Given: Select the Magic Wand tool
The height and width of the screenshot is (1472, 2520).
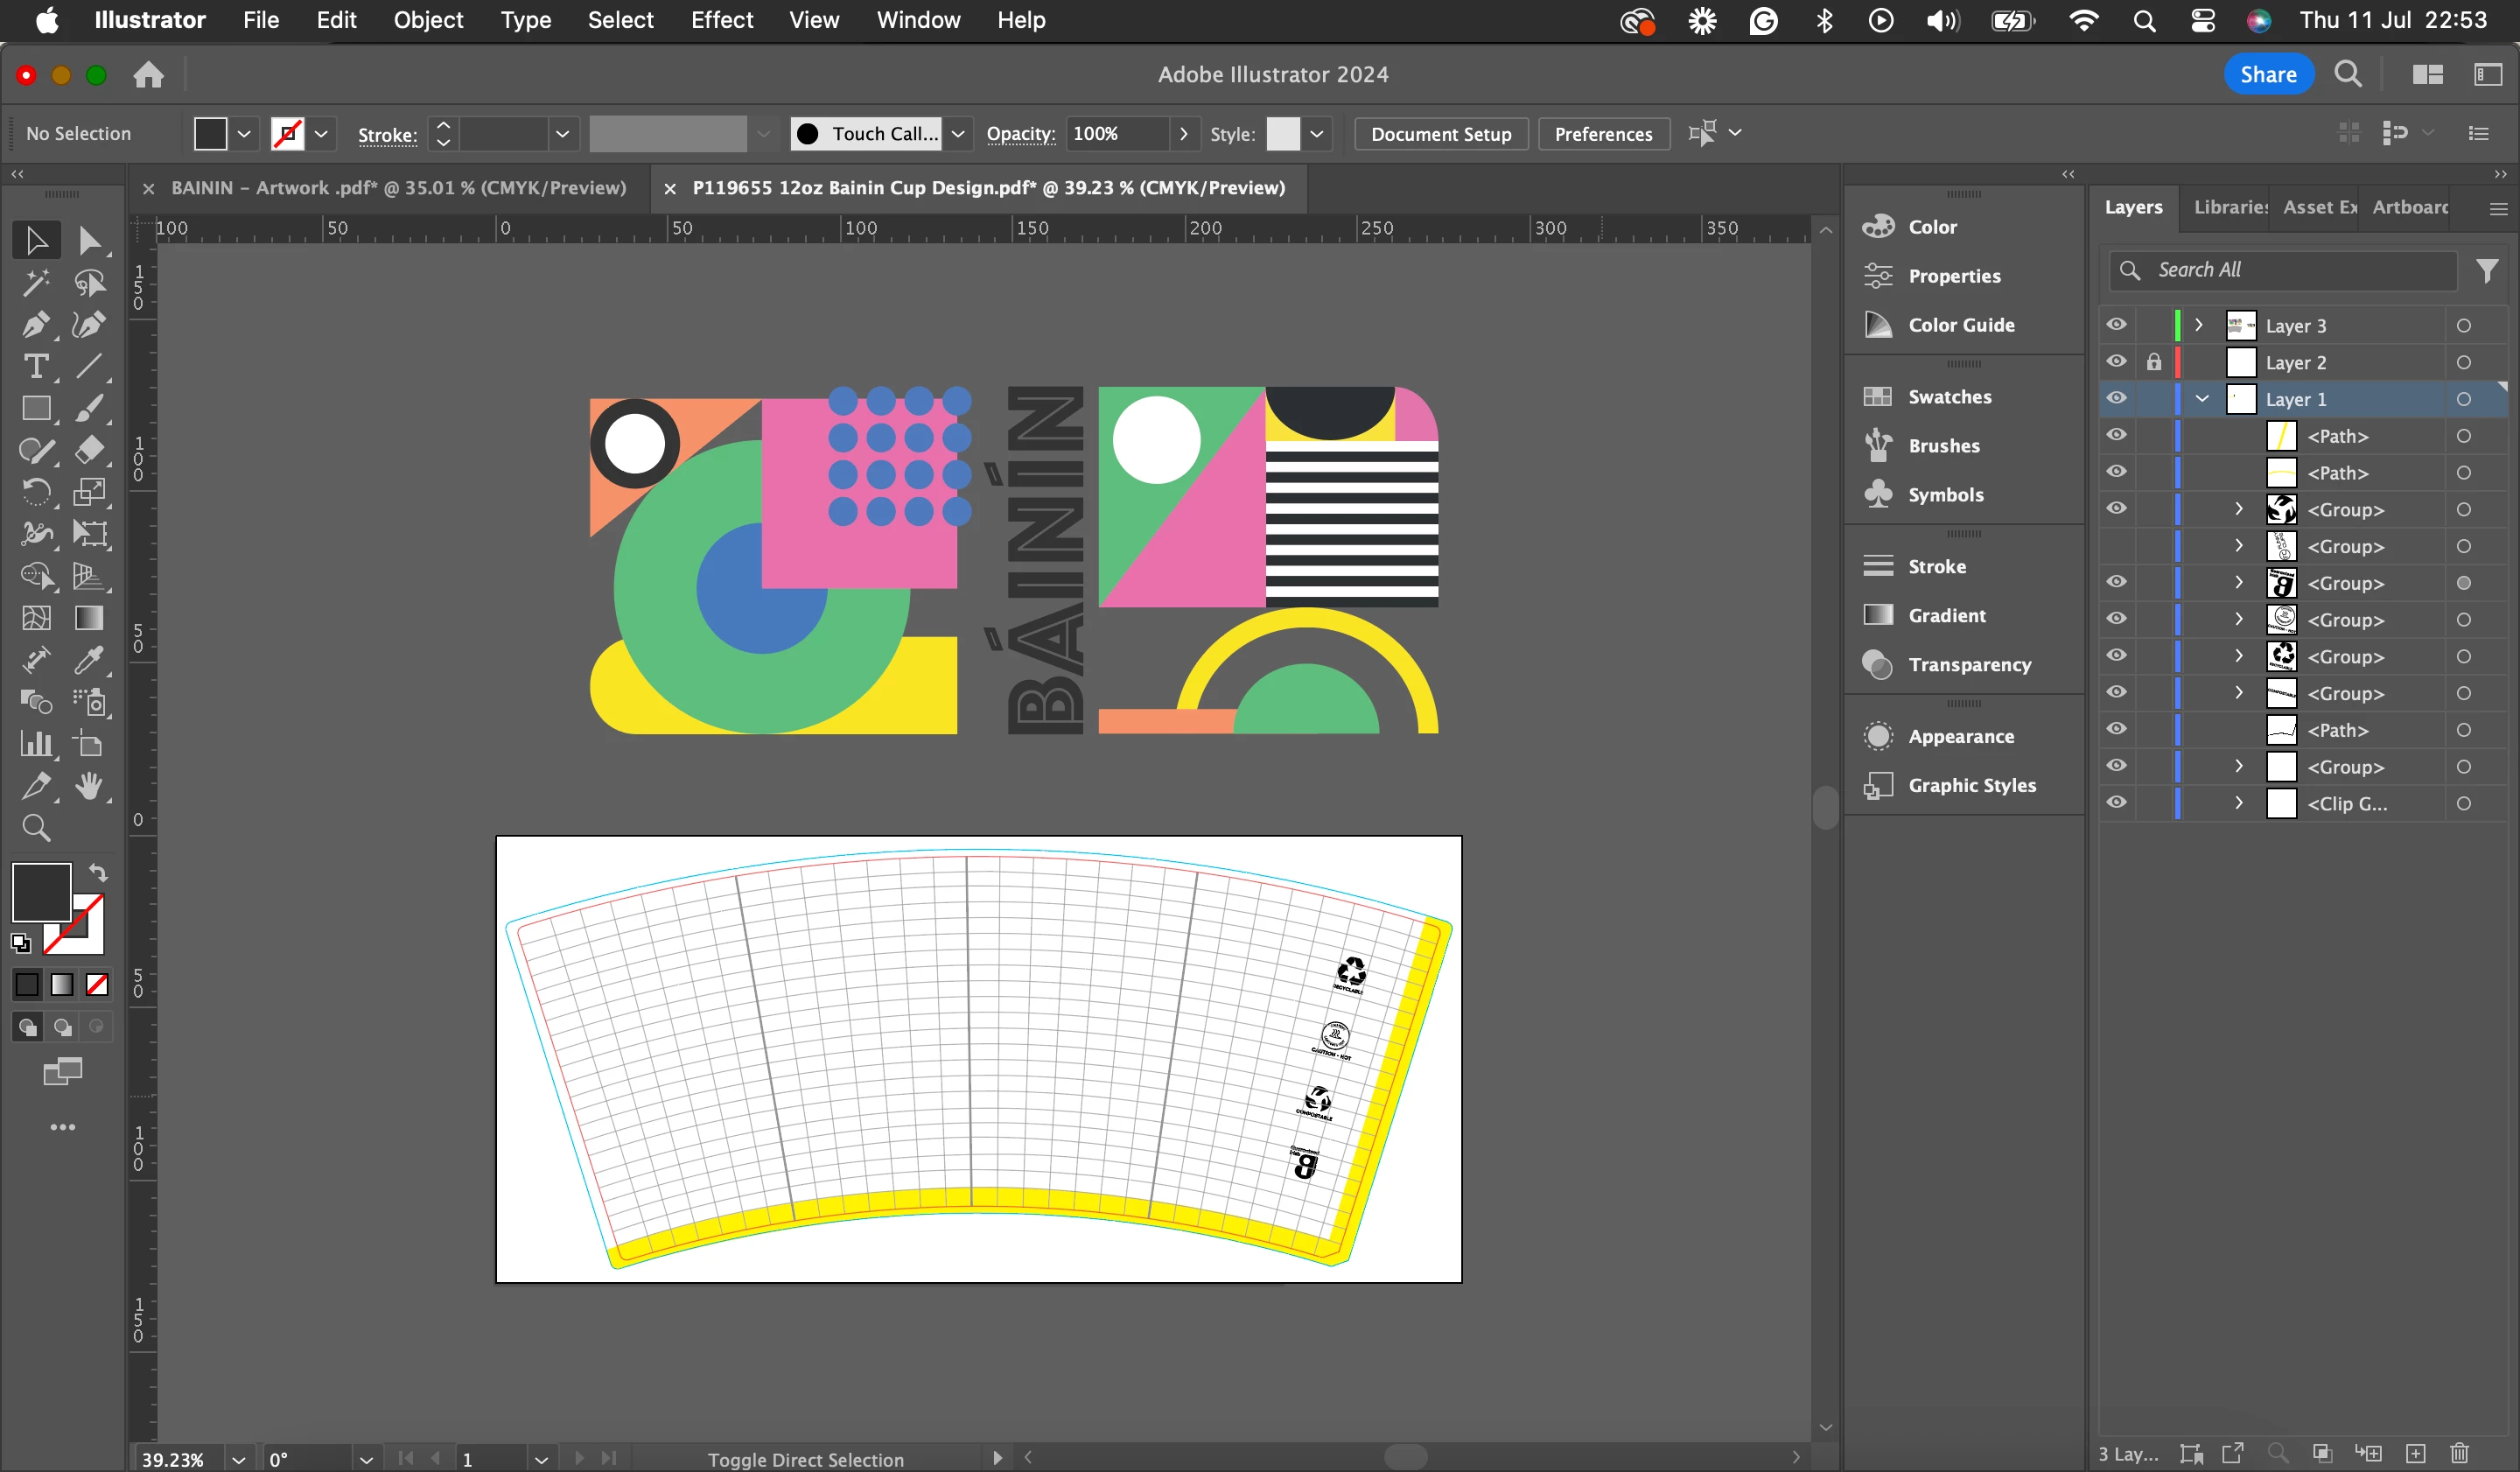Looking at the screenshot, I should pyautogui.click(x=35, y=283).
